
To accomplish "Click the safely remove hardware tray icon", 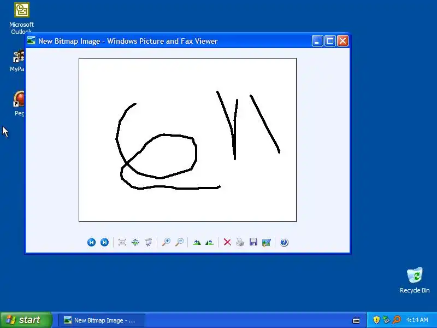I will point(386,320).
